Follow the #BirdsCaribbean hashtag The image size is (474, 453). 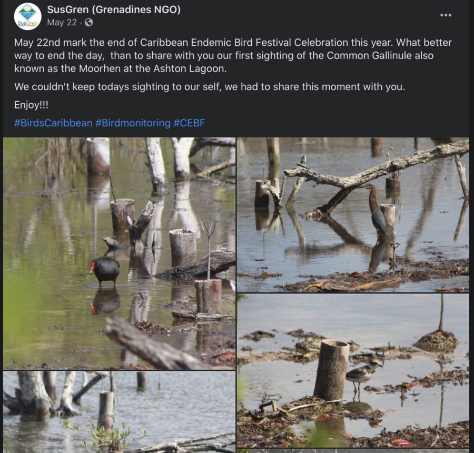coord(53,123)
